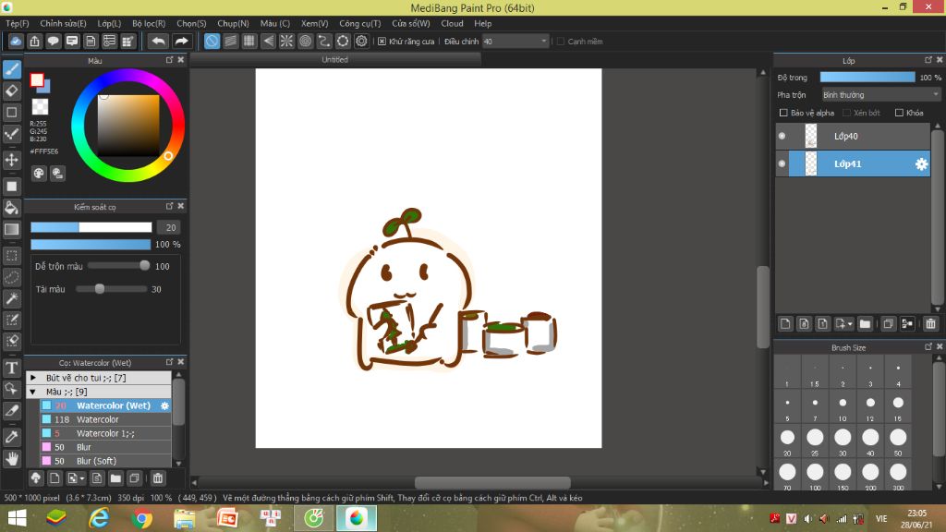The image size is (946, 532).
Task: Enable the Khóa layer lock checkbox
Action: (899, 113)
